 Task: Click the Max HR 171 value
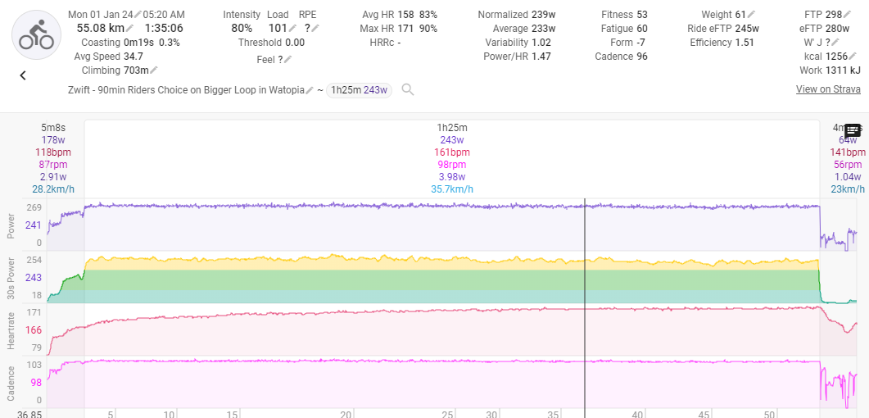pyautogui.click(x=405, y=28)
